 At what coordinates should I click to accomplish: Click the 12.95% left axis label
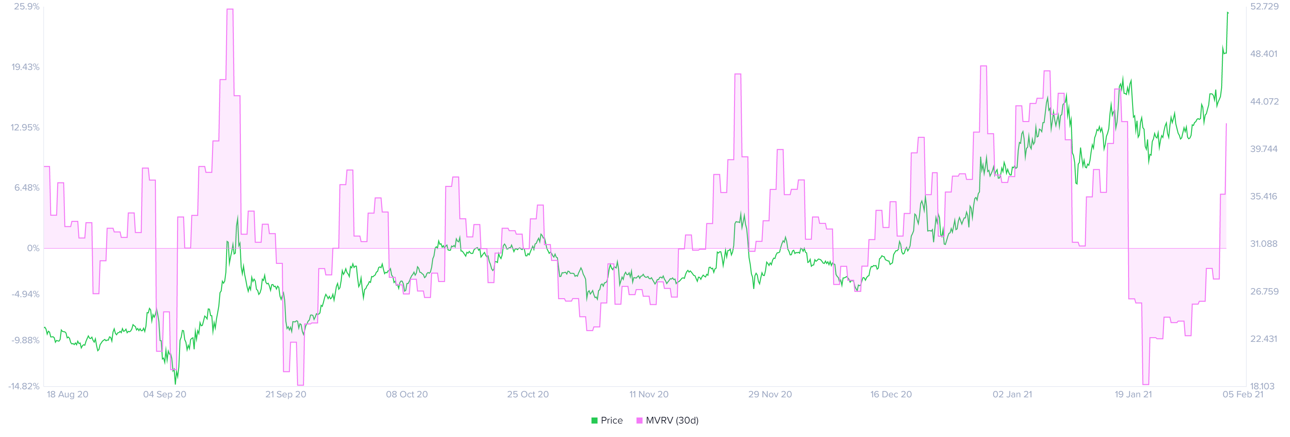click(x=25, y=127)
